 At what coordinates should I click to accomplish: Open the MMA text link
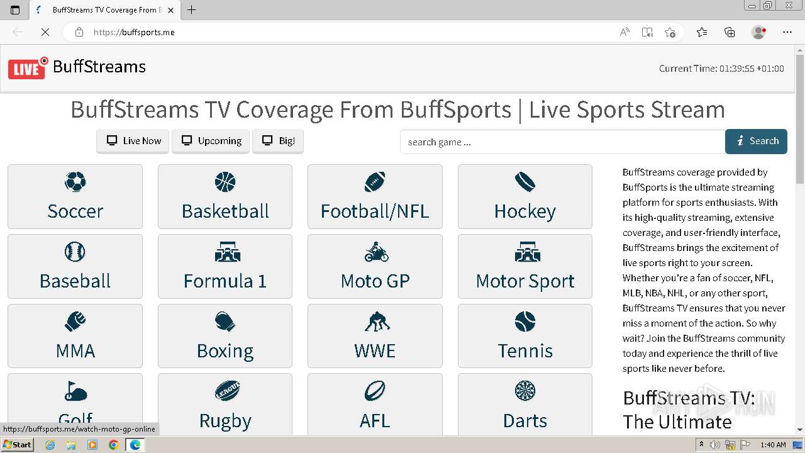tap(75, 351)
